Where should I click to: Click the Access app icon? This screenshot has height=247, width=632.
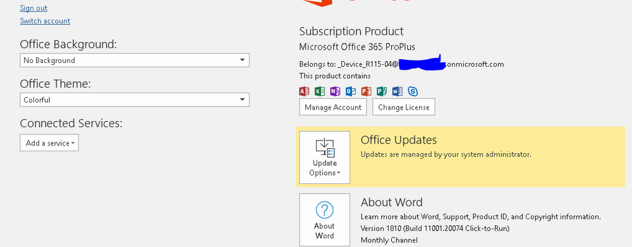click(x=305, y=91)
